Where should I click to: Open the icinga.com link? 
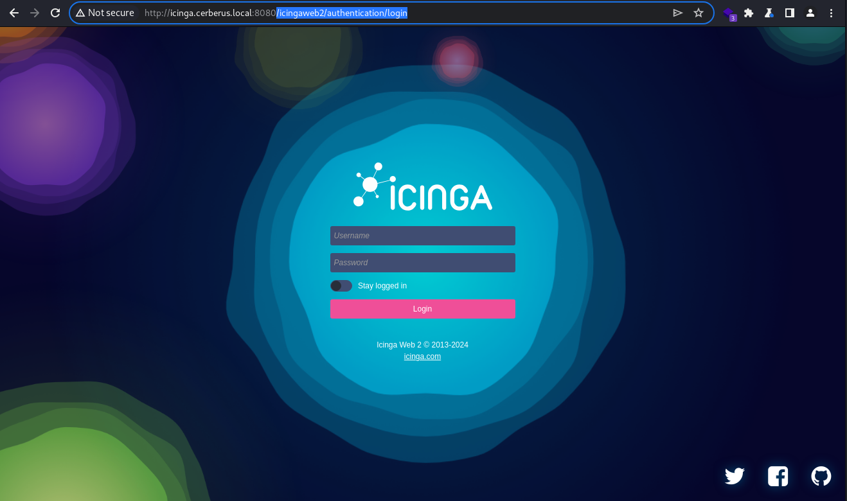tap(422, 356)
